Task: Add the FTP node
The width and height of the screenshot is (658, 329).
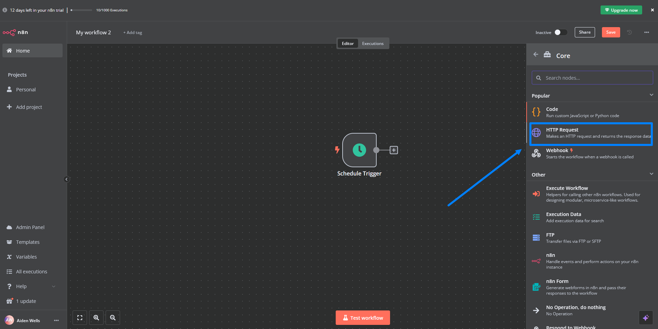Action: 592,238
